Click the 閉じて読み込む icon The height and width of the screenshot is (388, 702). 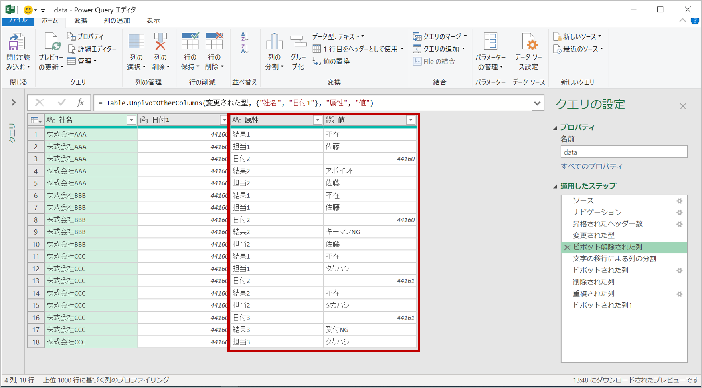pos(17,50)
